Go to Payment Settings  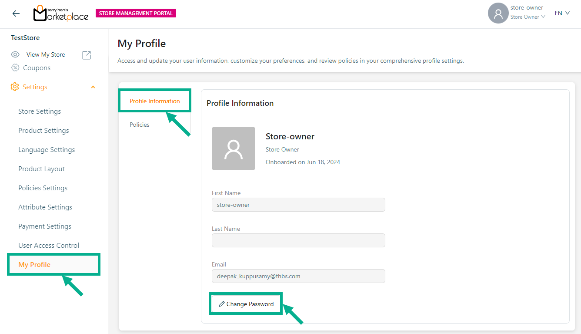[x=45, y=226]
